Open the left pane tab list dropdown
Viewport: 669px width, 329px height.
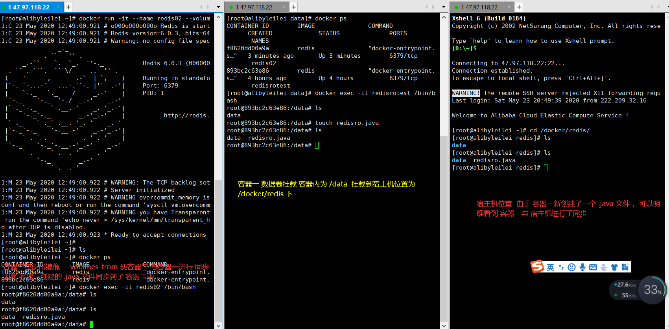click(218, 7)
